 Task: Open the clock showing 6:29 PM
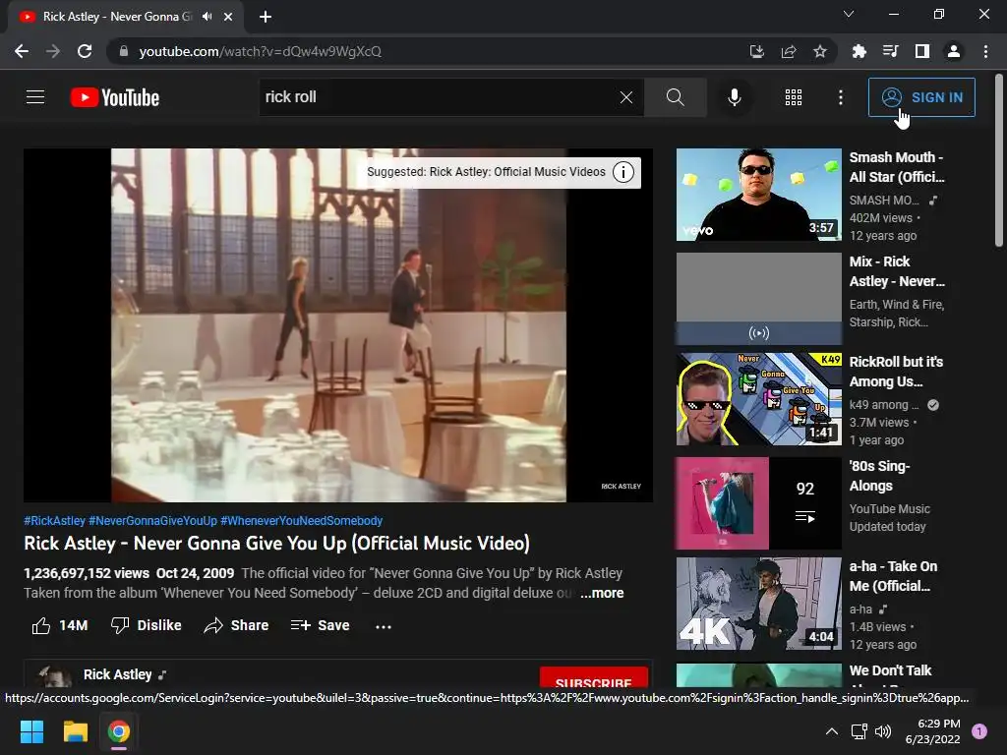[x=932, y=731]
